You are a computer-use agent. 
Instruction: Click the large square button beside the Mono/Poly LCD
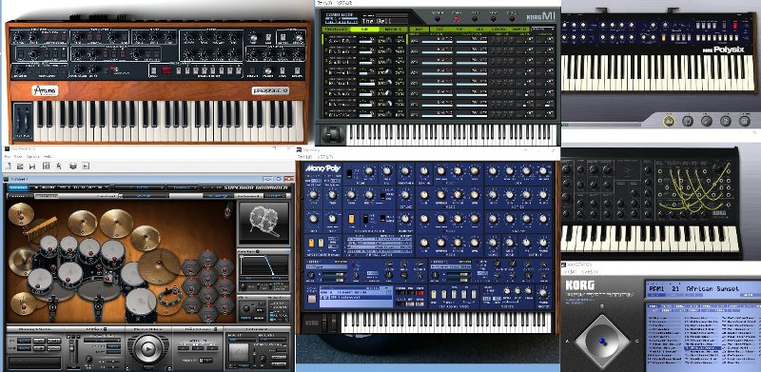click(x=312, y=298)
